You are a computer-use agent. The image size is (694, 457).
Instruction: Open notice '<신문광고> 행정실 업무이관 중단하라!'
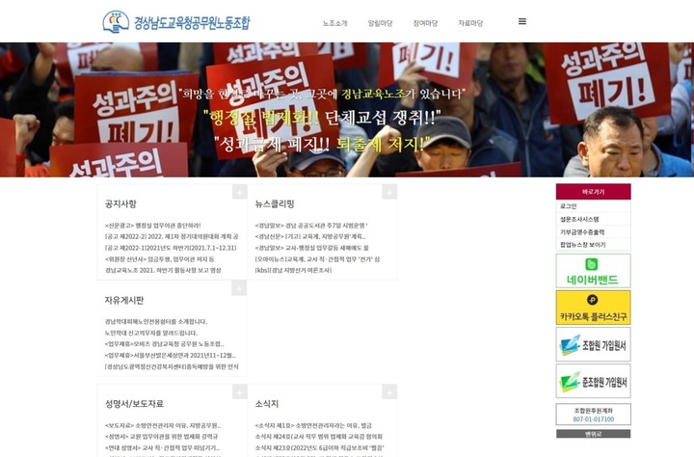click(x=152, y=226)
